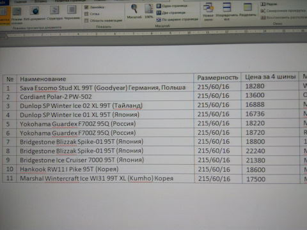Switch to Черновик draft view

coord(72,13)
